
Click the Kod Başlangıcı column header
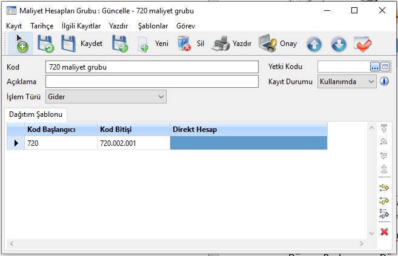point(59,130)
